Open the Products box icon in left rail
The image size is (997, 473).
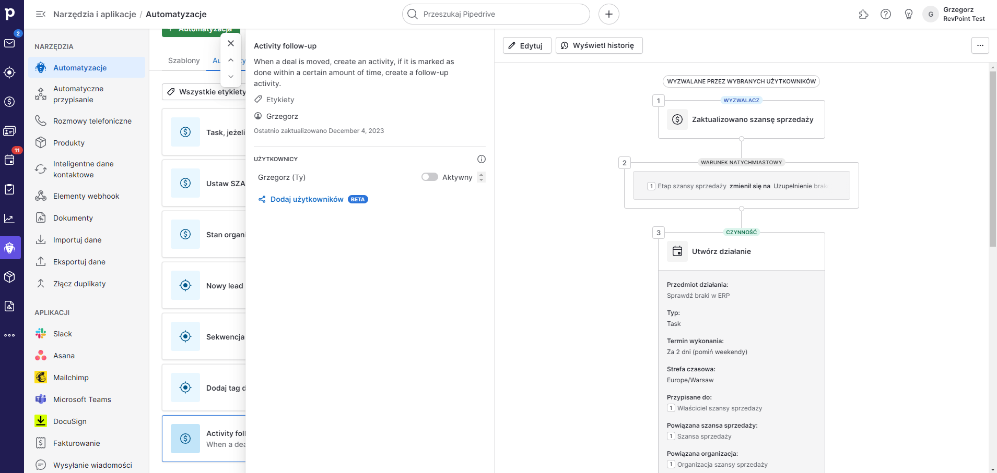(10, 277)
